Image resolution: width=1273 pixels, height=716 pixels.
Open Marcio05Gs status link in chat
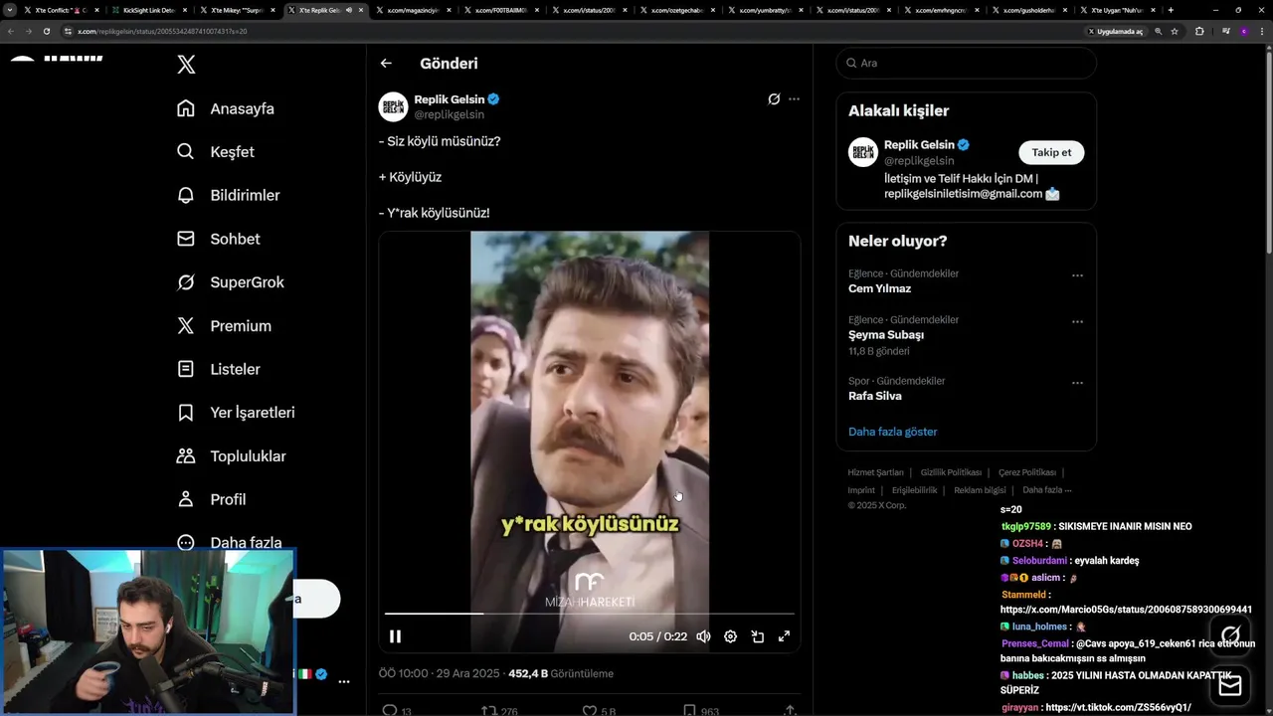click(1126, 610)
